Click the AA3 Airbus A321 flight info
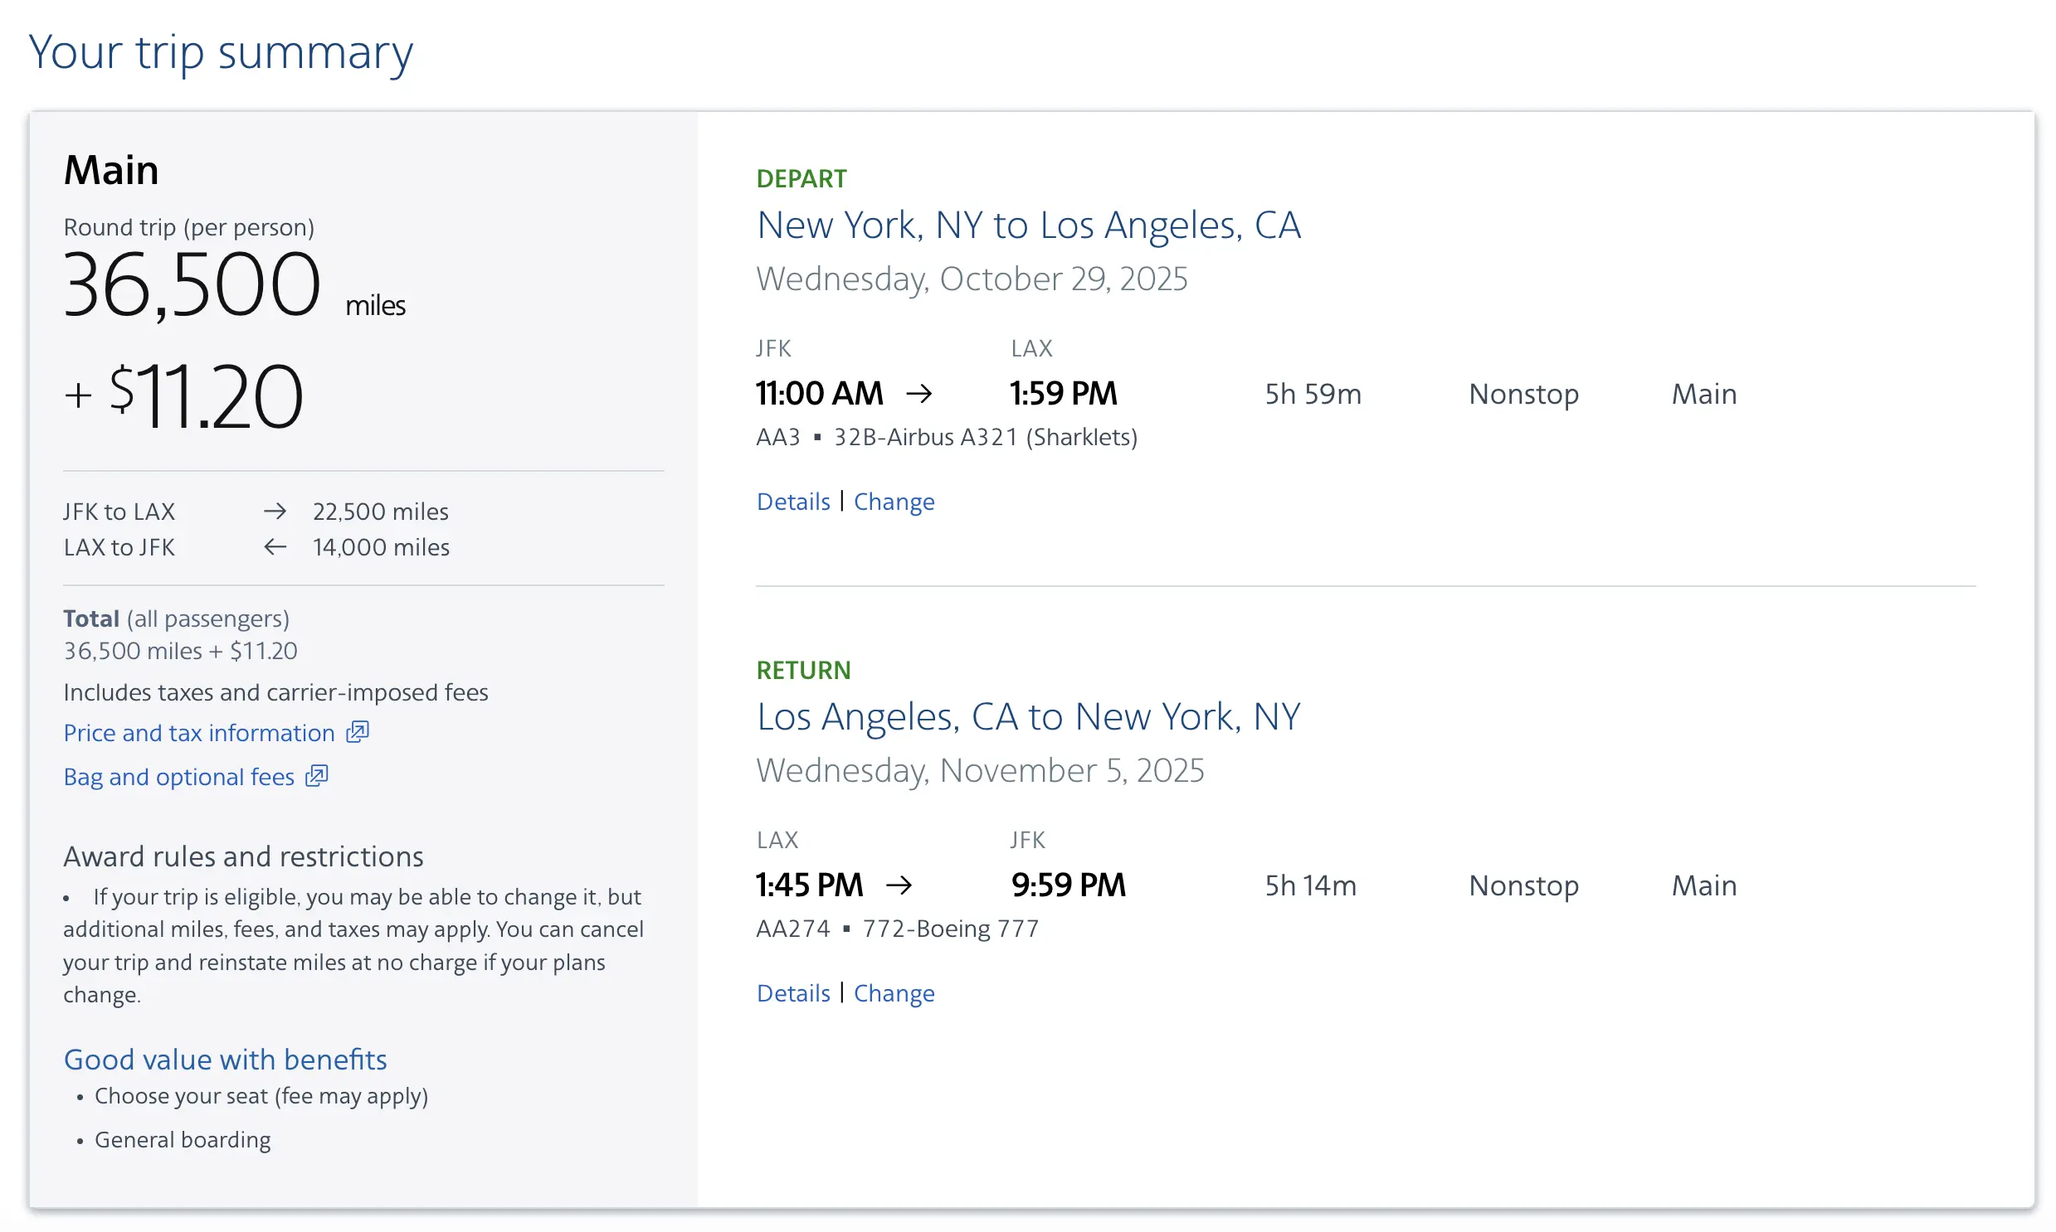 (946, 437)
